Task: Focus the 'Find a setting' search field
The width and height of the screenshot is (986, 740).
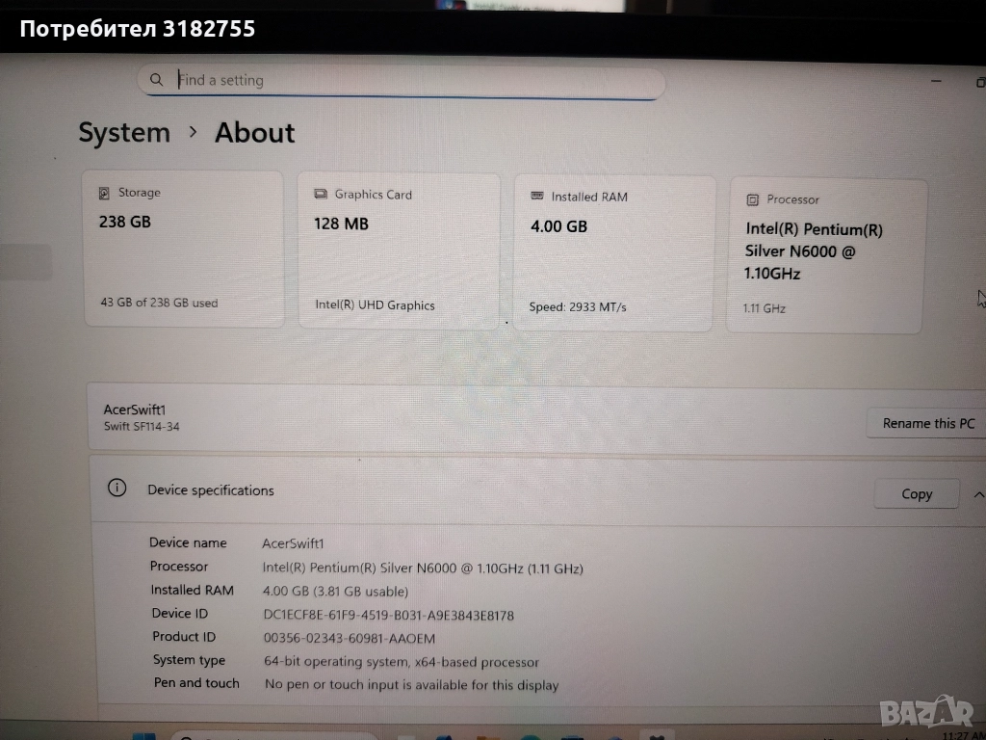Action: (x=404, y=81)
